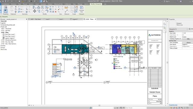Click the Properties ribbon button
This screenshot has width=193, height=109.
pos(5,11)
